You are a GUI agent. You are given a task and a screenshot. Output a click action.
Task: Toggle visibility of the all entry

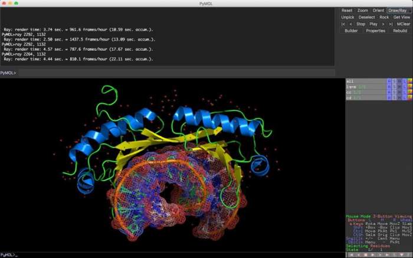coord(366,81)
